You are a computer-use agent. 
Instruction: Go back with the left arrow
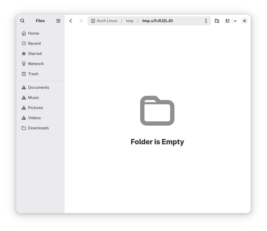point(71,21)
